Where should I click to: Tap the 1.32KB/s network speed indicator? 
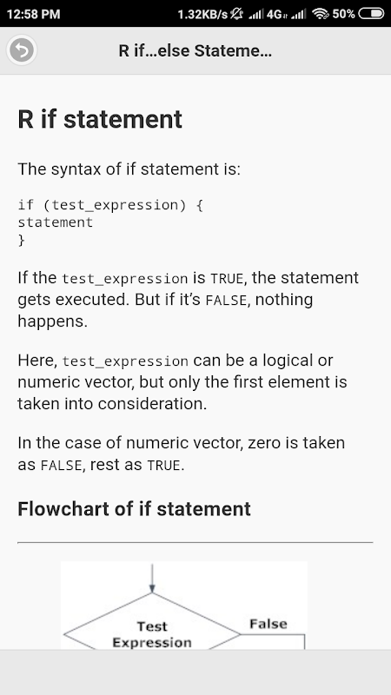202,14
